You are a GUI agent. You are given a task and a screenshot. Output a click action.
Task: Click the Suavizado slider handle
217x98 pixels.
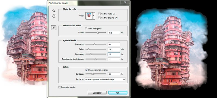tap(94, 44)
